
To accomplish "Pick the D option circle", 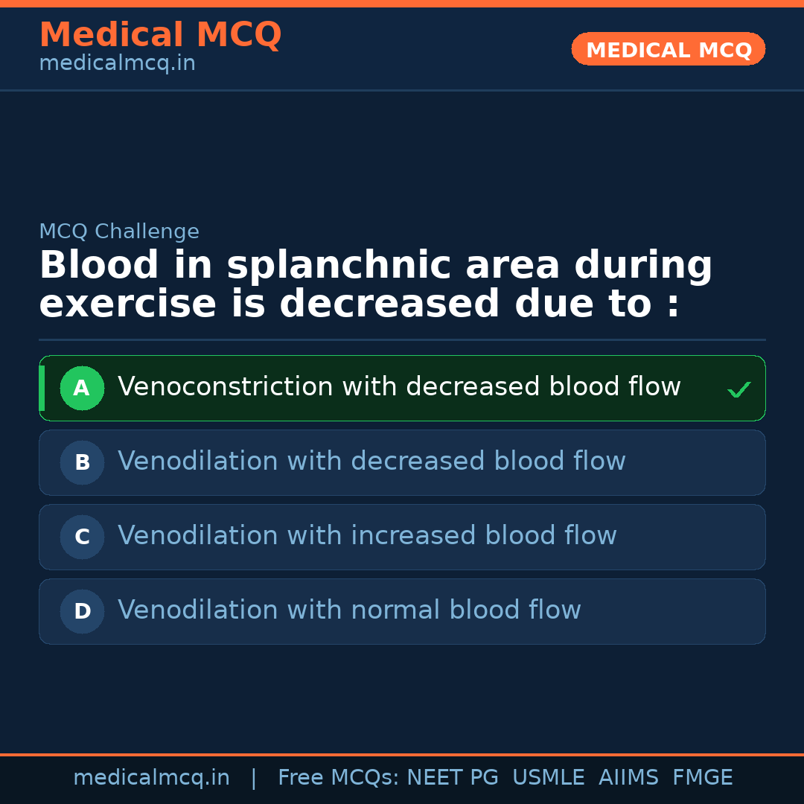I will (82, 611).
